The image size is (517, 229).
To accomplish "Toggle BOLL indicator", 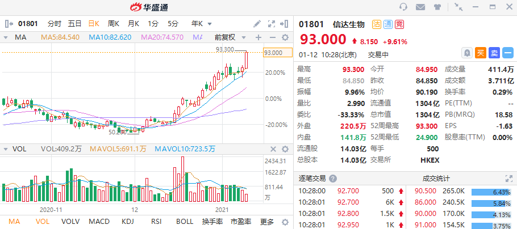I will pyautogui.click(x=185, y=222).
